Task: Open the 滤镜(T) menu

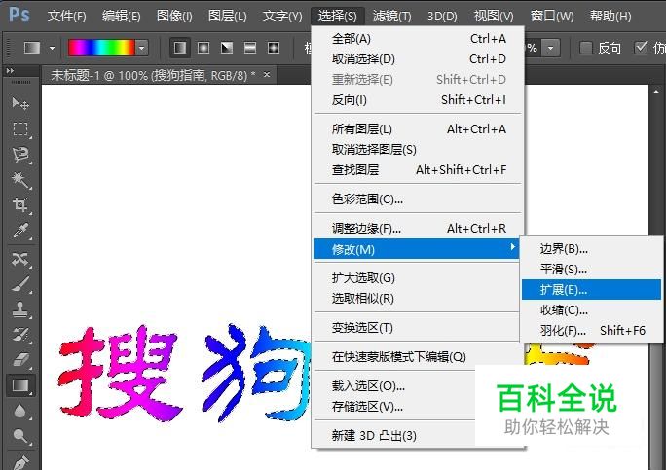Action: click(x=392, y=17)
